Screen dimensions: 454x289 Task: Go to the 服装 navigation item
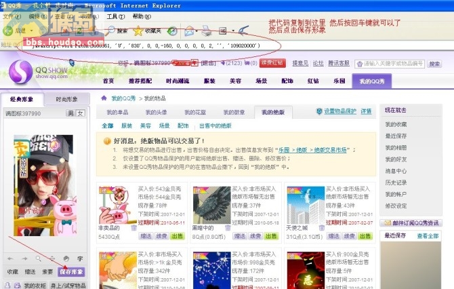209,81
